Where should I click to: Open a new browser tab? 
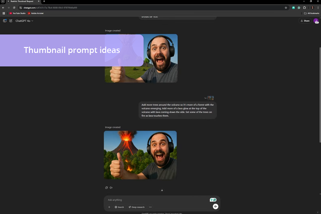point(44,1)
